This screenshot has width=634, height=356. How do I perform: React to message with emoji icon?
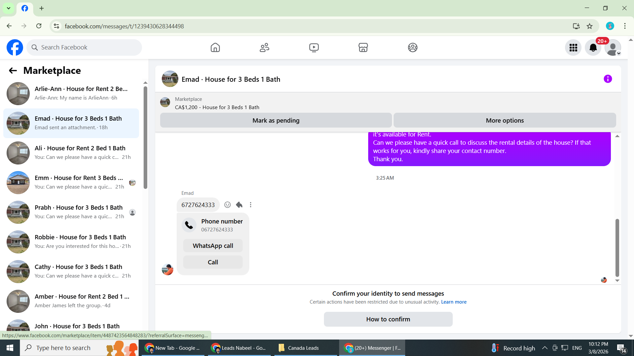[228, 205]
